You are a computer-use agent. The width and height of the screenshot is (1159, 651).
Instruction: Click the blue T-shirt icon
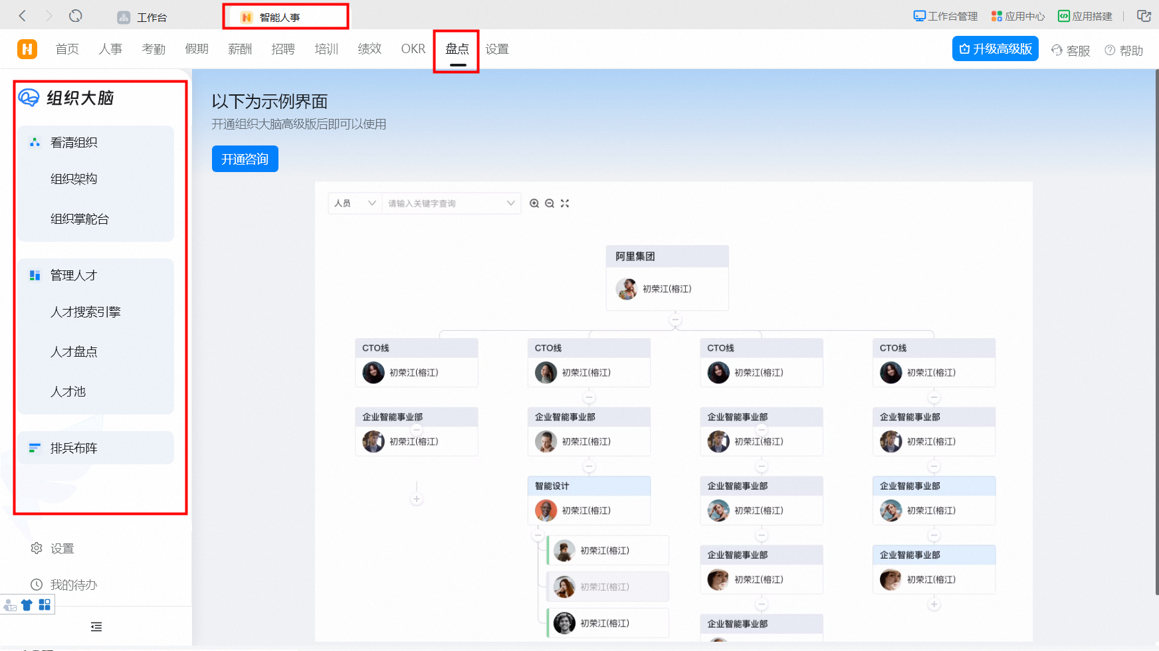tap(27, 604)
